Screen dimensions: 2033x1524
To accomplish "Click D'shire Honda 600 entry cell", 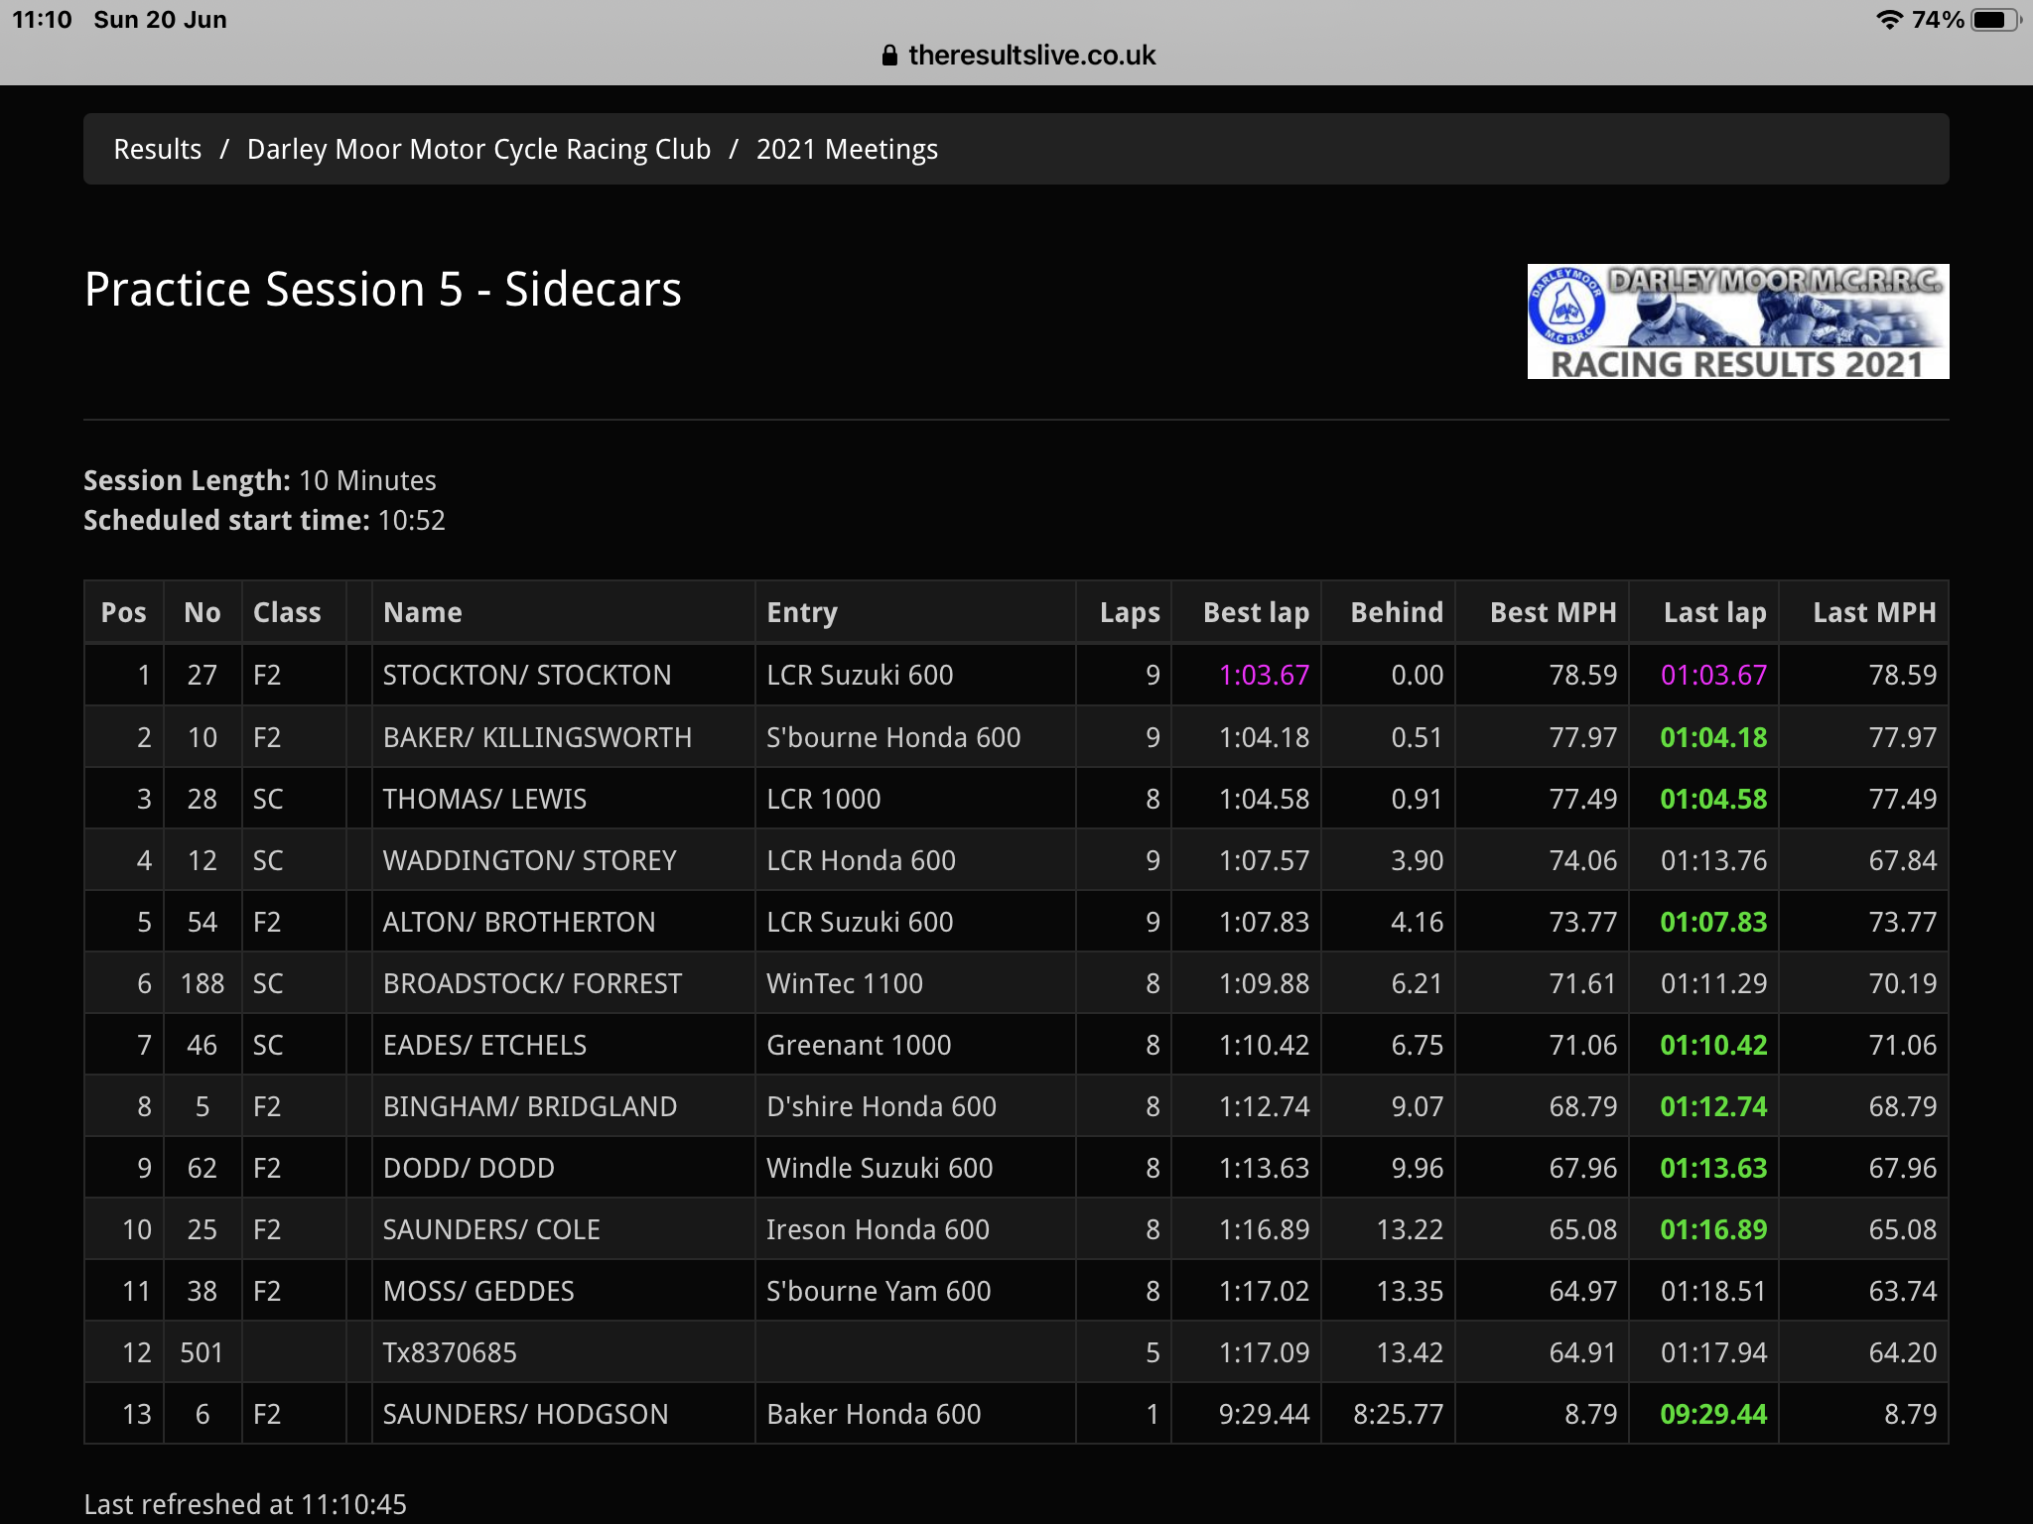I will (915, 1106).
